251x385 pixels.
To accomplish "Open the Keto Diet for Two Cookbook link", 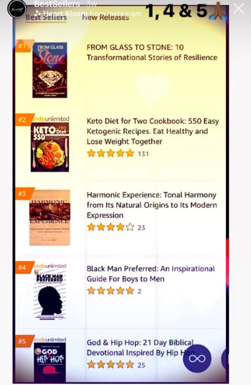I will (x=152, y=131).
